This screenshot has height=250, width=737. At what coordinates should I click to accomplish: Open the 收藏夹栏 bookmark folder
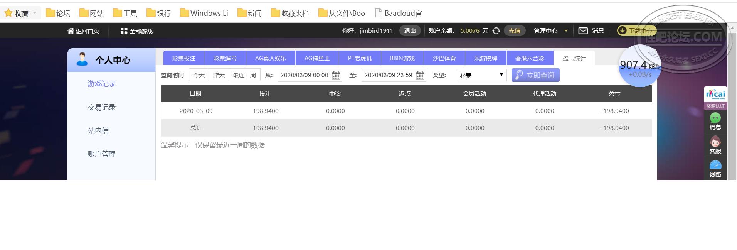[290, 14]
